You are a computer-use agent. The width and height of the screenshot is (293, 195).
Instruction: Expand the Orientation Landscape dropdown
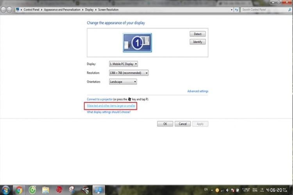pos(123,82)
